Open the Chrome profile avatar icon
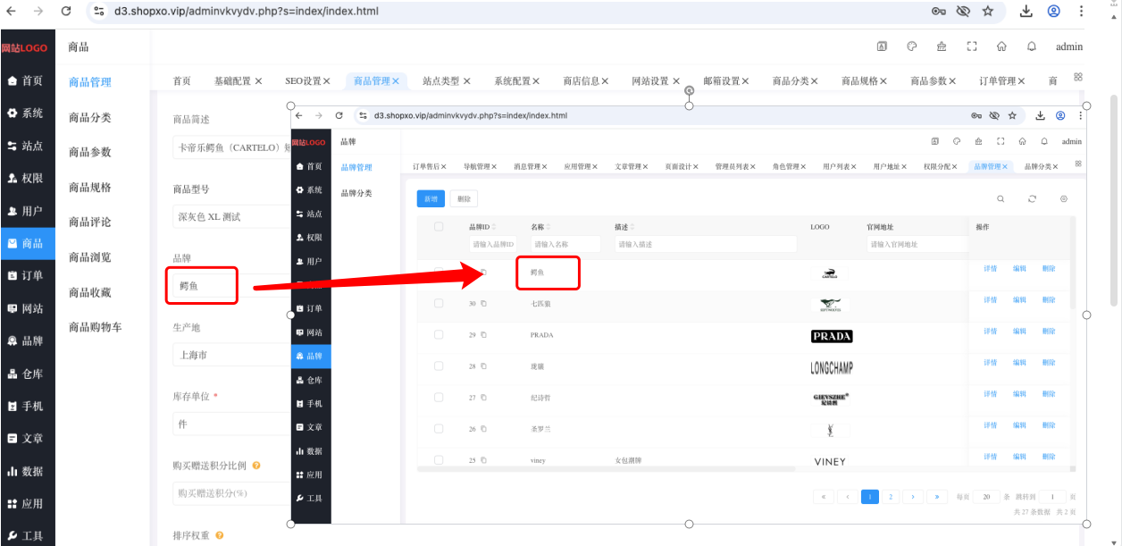The image size is (1122, 546). [x=1054, y=12]
